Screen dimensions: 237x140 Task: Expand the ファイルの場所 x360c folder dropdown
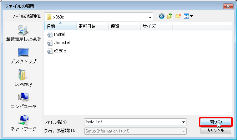click(x=150, y=17)
